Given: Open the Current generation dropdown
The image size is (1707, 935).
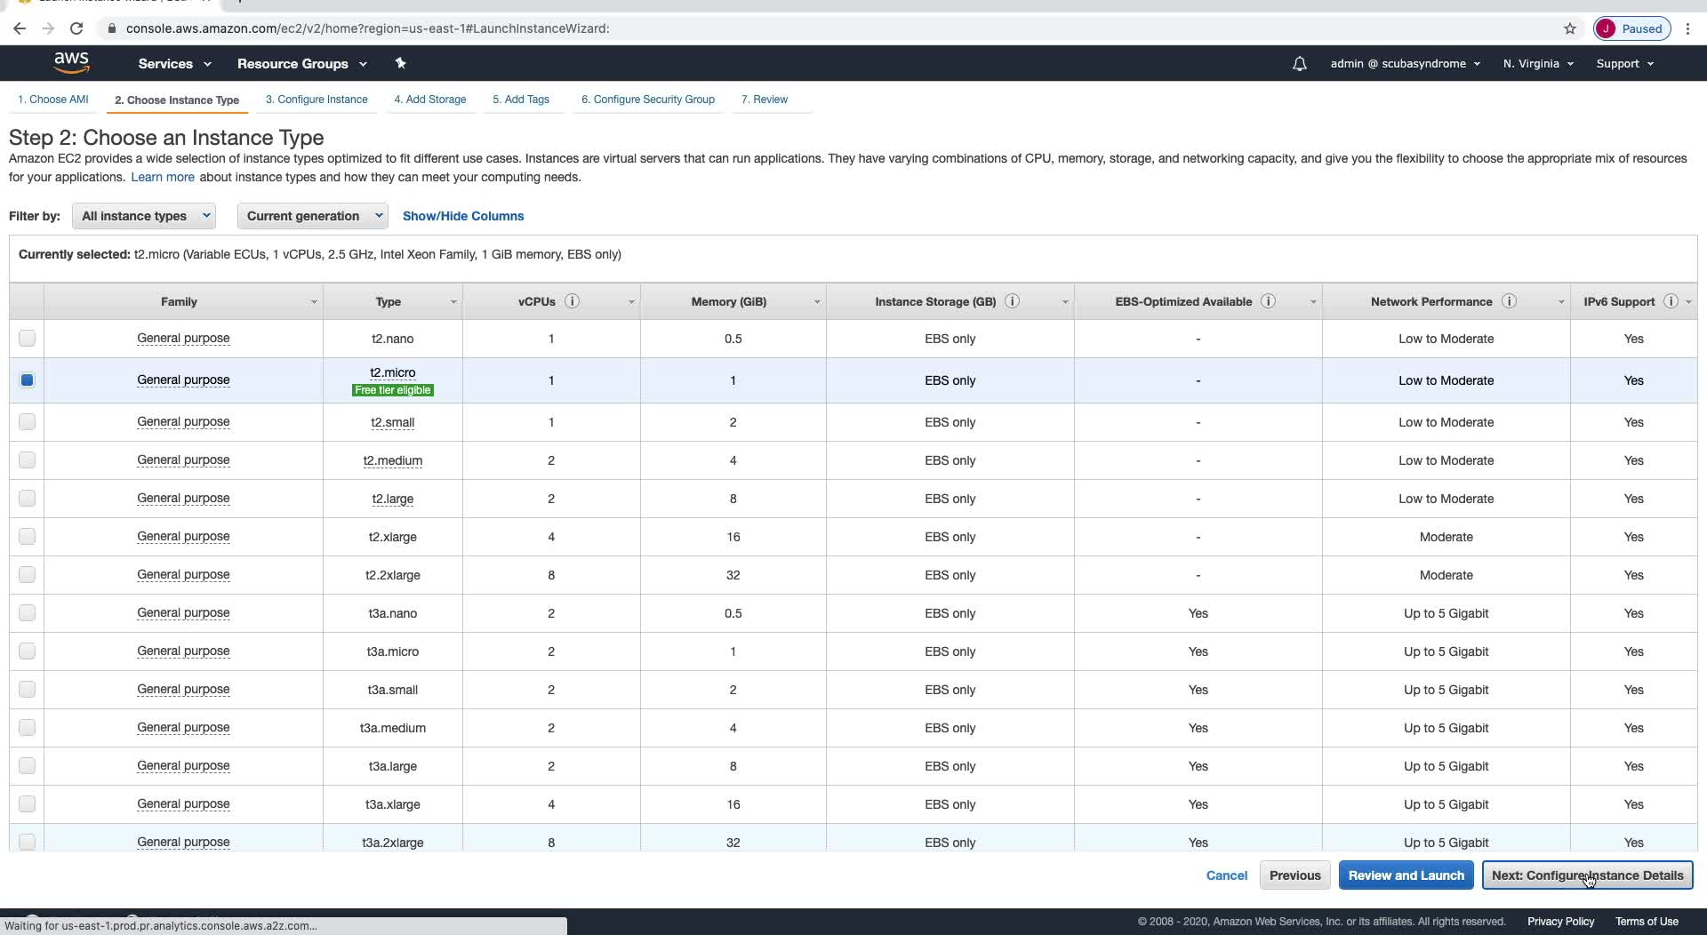Looking at the screenshot, I should point(312,216).
